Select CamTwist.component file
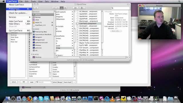Viewport: 183px width, 103px height. click(88, 23)
